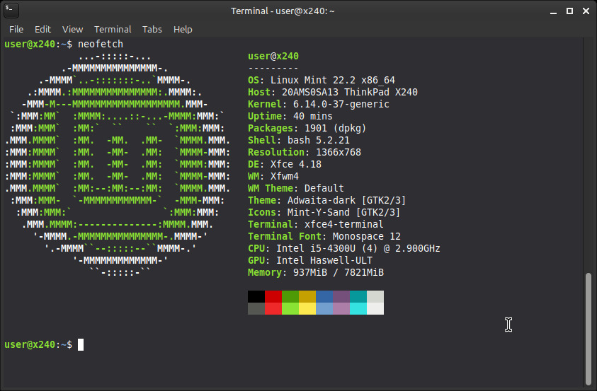Image resolution: width=597 pixels, height=391 pixels.
Task: Click the dark green color block
Action: [290, 296]
